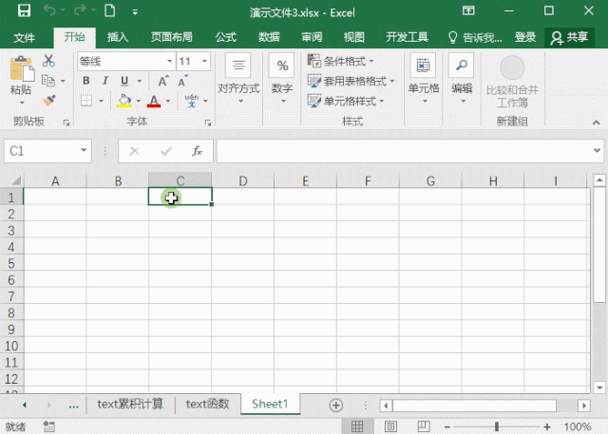Click the 登录 sign-in link
The image size is (608, 434).
[525, 37]
